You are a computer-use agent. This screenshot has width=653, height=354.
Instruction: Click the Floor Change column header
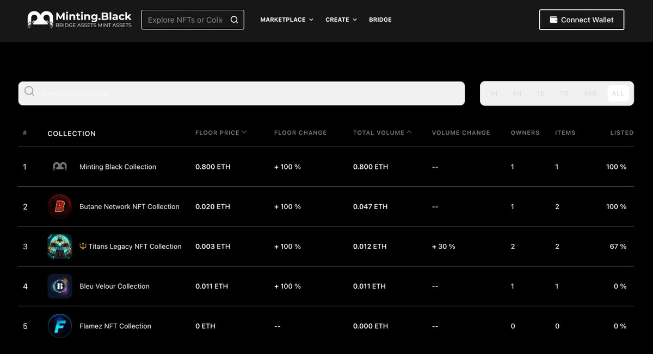click(300, 132)
